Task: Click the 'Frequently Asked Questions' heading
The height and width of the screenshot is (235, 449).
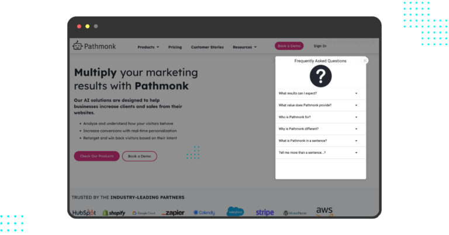Action: pyautogui.click(x=320, y=61)
